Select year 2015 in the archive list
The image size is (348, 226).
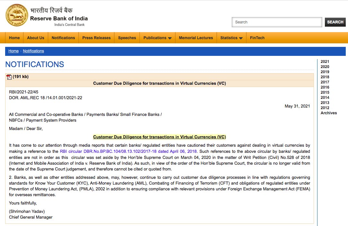(x=325, y=92)
